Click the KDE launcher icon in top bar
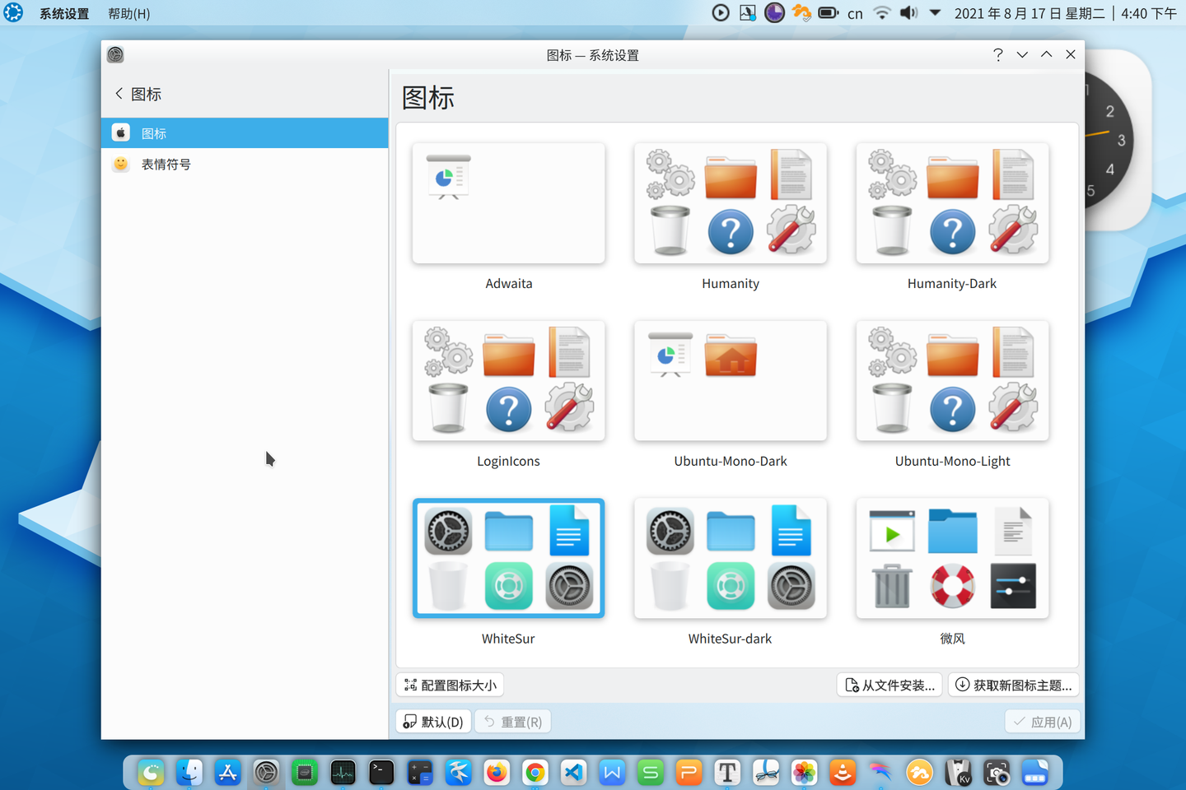 [13, 12]
